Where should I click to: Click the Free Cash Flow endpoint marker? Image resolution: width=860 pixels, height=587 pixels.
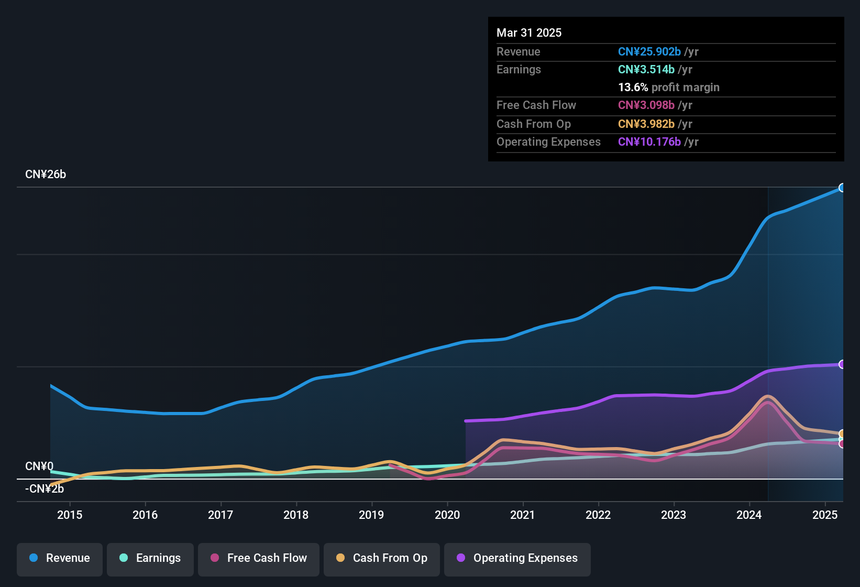pos(842,444)
